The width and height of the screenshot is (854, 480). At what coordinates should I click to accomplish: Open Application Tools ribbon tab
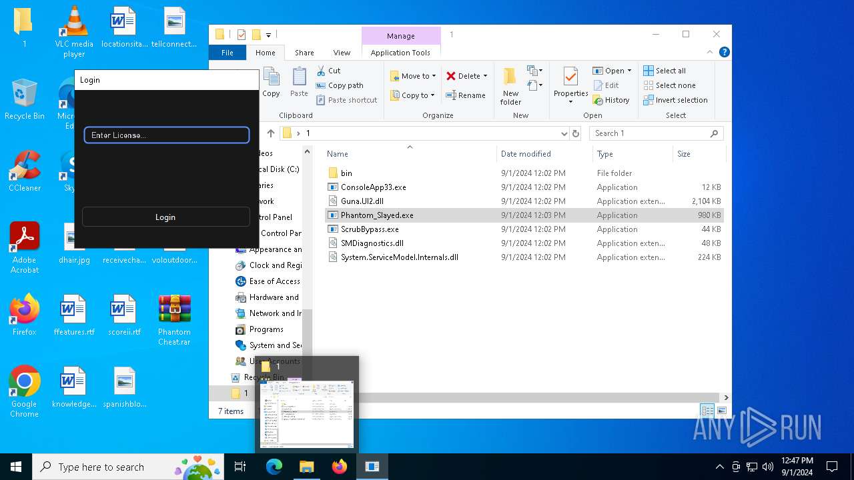(x=400, y=53)
